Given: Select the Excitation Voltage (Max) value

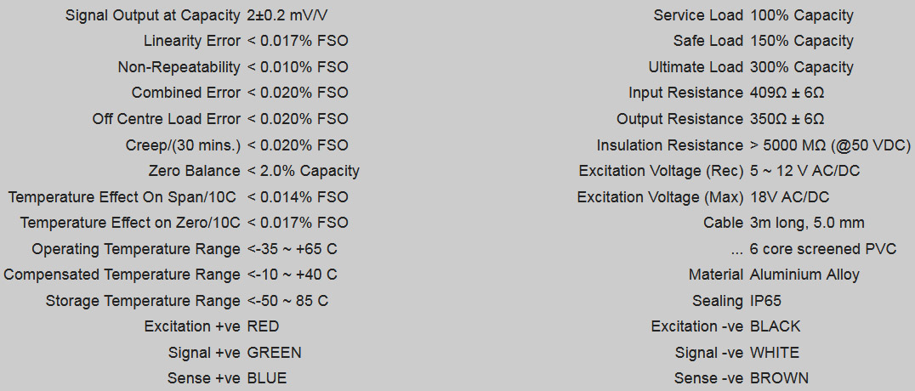Looking at the screenshot, I should coord(789,197).
